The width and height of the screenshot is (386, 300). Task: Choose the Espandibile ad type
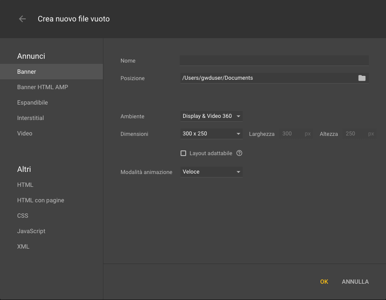click(33, 102)
